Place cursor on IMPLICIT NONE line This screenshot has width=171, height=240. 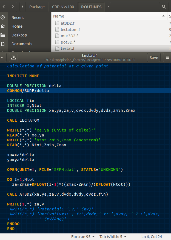(23, 76)
